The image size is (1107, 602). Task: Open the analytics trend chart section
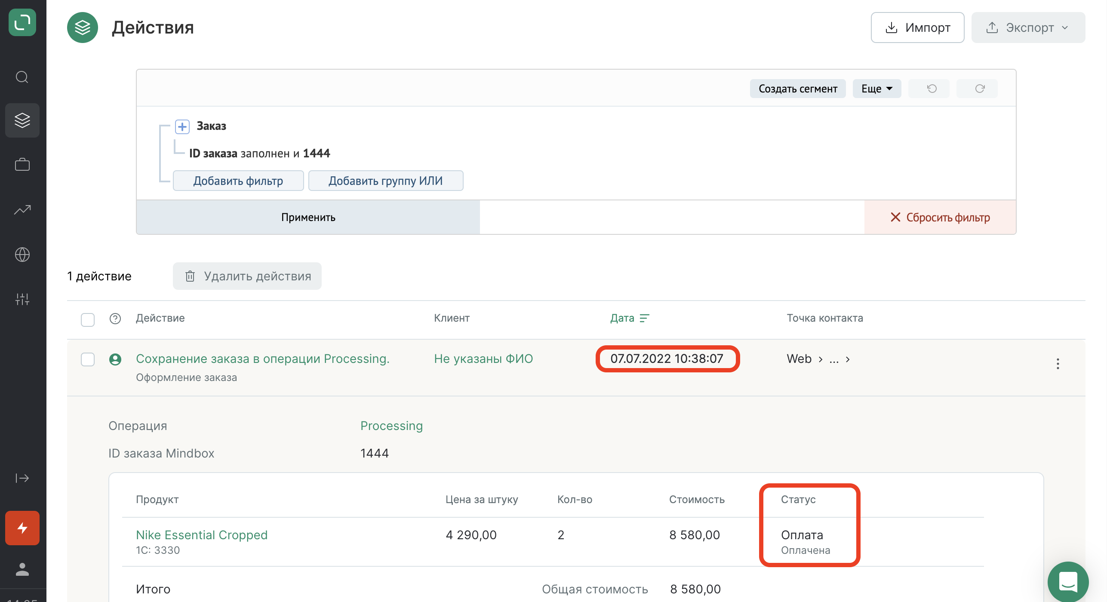[x=22, y=210]
